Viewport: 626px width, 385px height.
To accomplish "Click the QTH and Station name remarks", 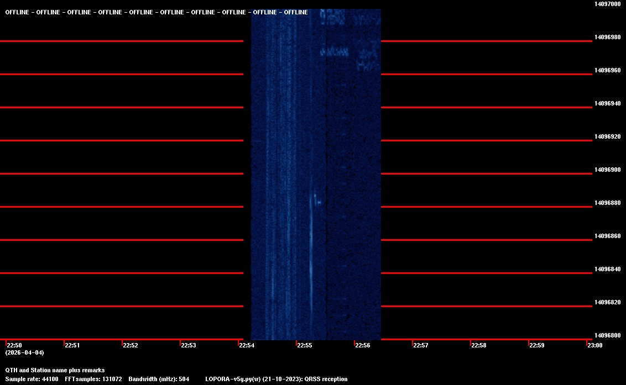I will click(55, 370).
